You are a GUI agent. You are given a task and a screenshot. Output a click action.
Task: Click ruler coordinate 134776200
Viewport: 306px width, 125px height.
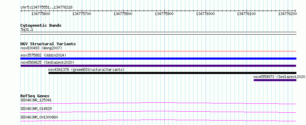point(287,14)
